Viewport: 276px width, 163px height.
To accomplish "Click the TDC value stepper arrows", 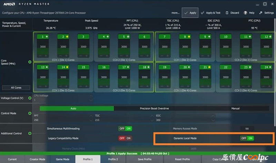I will [x=152, y=118].
